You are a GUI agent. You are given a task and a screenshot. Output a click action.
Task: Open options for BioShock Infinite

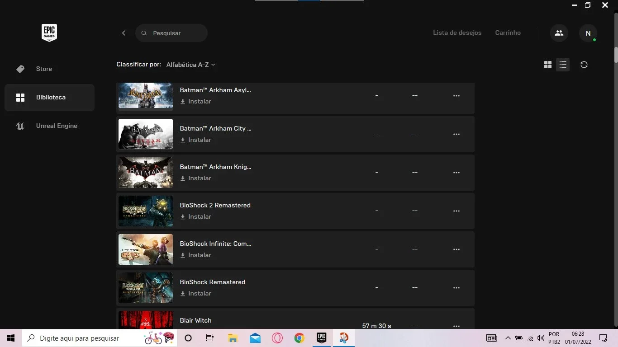tap(456, 249)
